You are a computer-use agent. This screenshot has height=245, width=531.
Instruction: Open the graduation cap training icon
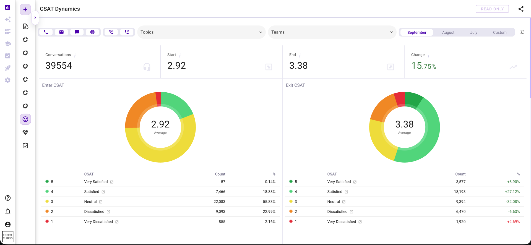[x=8, y=44]
